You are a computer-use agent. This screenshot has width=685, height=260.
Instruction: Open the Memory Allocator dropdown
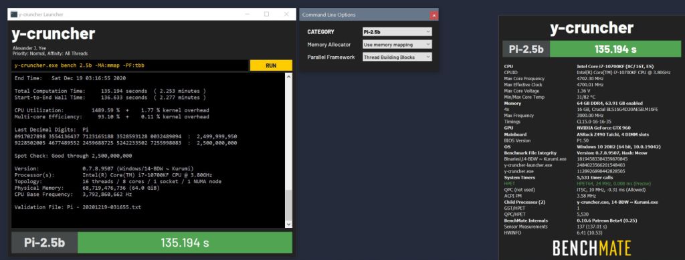coord(397,45)
